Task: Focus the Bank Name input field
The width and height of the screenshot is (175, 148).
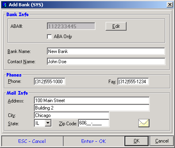Action: [106, 51]
